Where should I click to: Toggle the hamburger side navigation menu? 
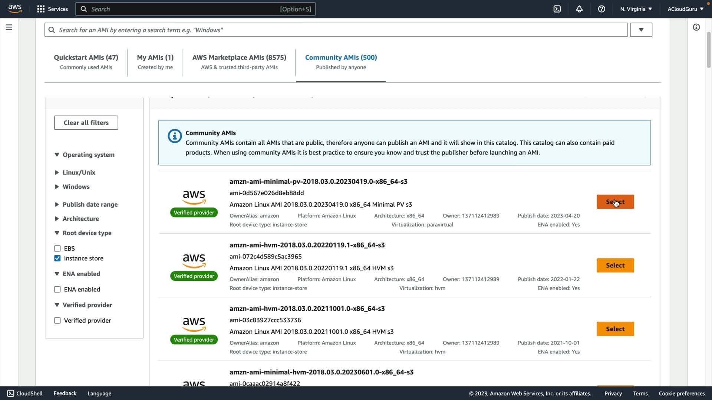(9, 27)
